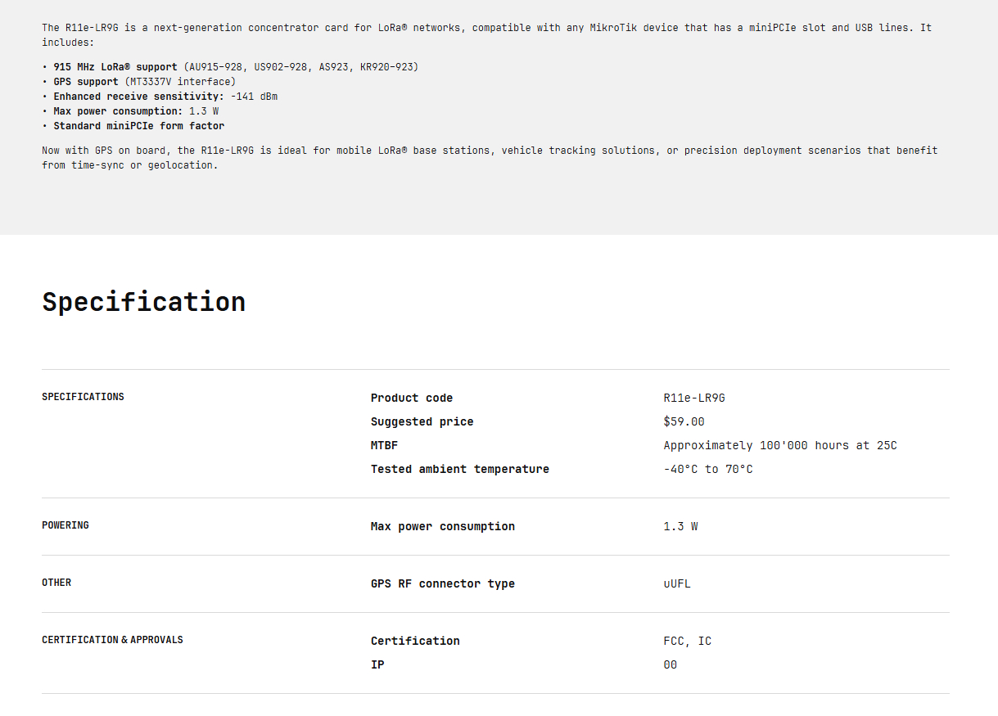998x716 pixels.
Task: Select the product code value R11e-LR9G
Action: [694, 399]
